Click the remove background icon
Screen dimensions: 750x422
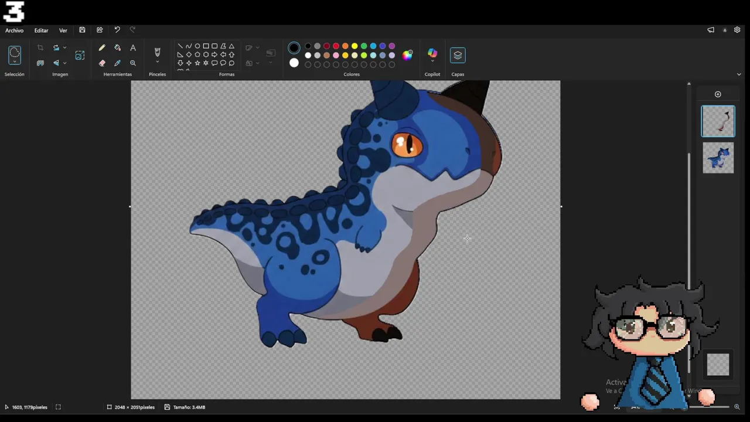click(x=40, y=63)
